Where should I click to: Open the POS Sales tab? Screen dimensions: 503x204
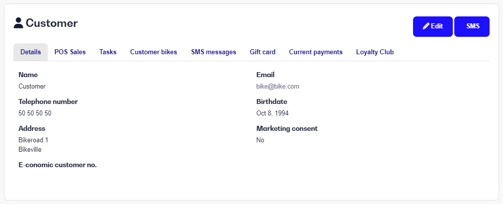(70, 52)
